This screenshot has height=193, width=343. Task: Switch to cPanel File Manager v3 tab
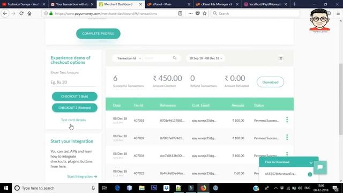pos(217,4)
